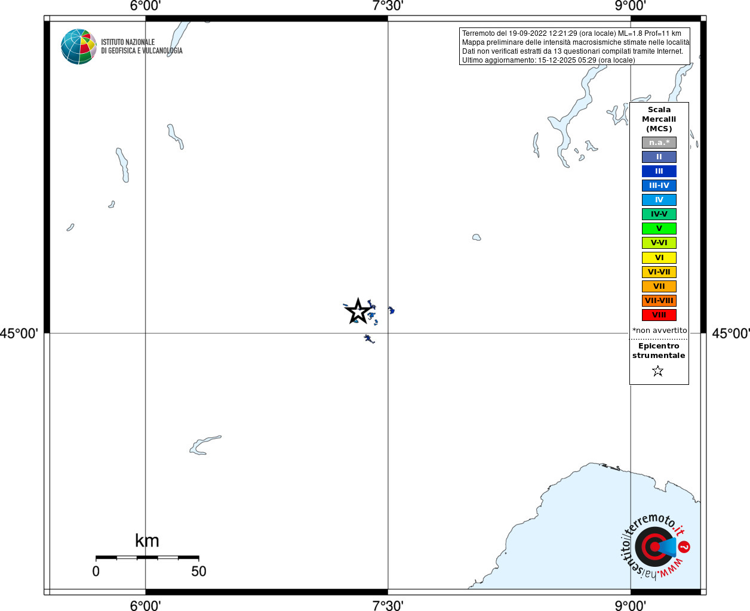This screenshot has width=750, height=611.
Task: Click the Istituto Nazionale di Geofisica text
Action: pyautogui.click(x=142, y=47)
